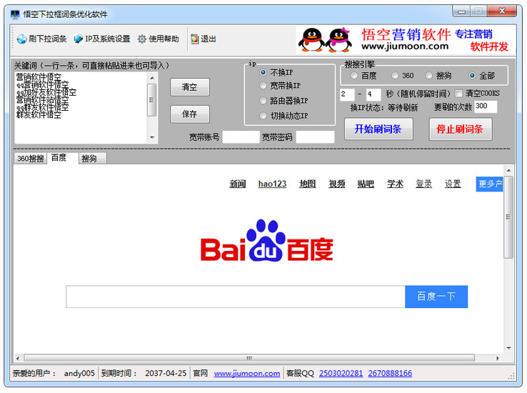Click the application icon in the title bar
This screenshot has height=393, width=527.
15,14
